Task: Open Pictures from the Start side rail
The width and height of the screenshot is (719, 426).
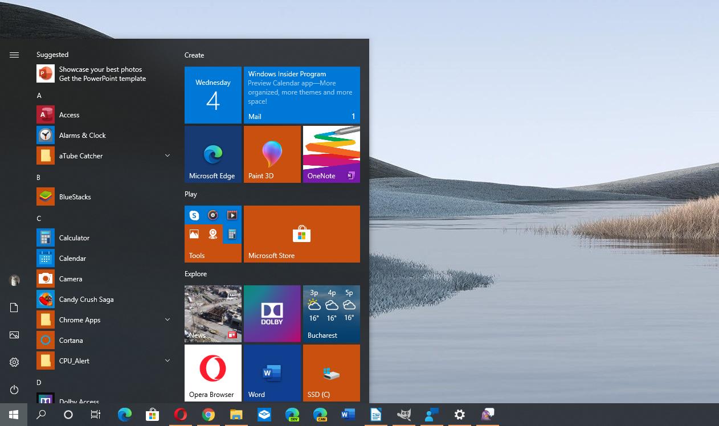Action: 14,335
